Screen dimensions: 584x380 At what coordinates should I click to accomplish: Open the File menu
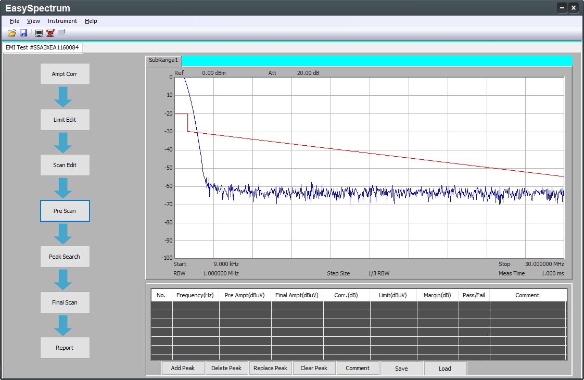[15, 21]
